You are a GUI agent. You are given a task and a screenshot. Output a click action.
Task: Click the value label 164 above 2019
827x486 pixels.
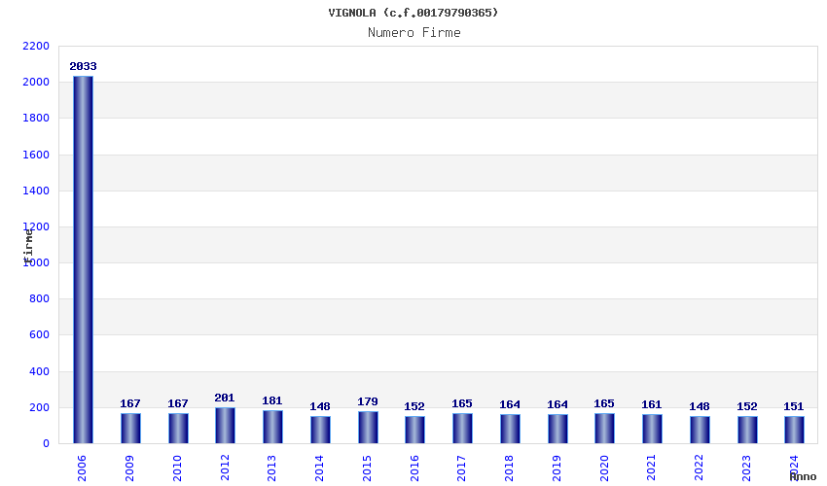(557, 404)
